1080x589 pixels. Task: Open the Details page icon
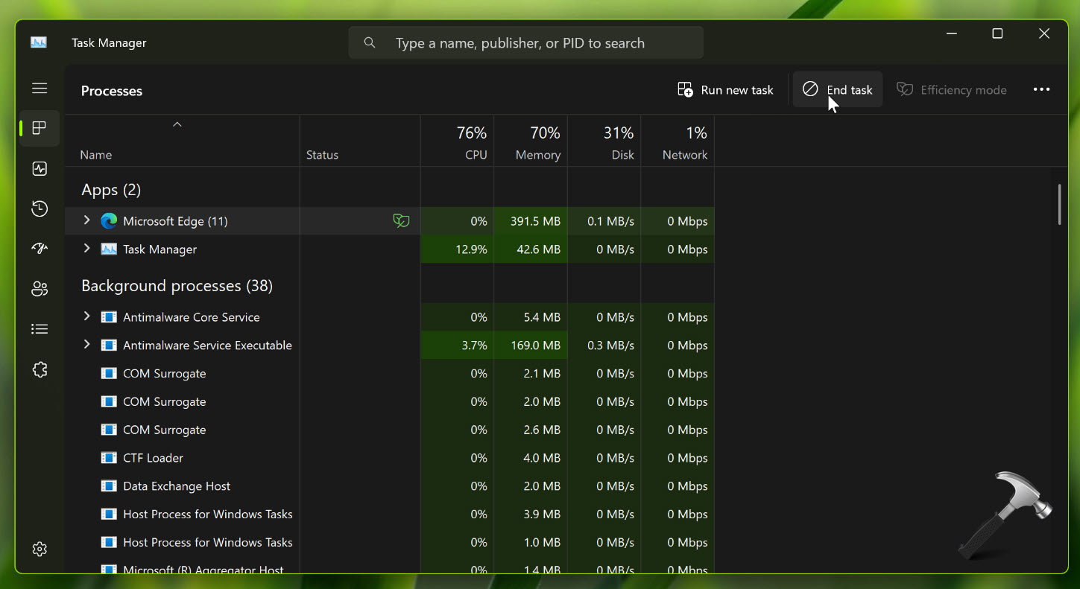point(40,329)
